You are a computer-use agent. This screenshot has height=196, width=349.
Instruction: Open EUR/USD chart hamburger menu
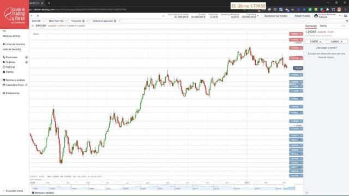click(x=33, y=26)
